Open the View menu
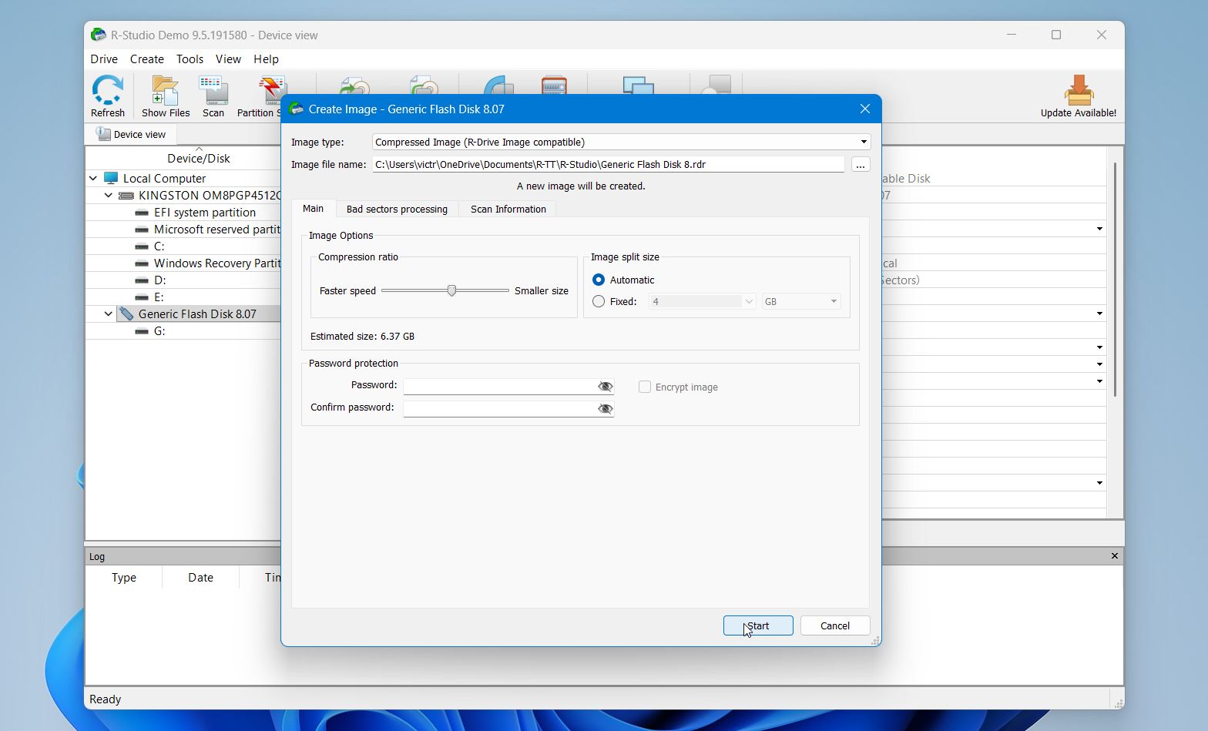The width and height of the screenshot is (1208, 731). pyautogui.click(x=228, y=59)
